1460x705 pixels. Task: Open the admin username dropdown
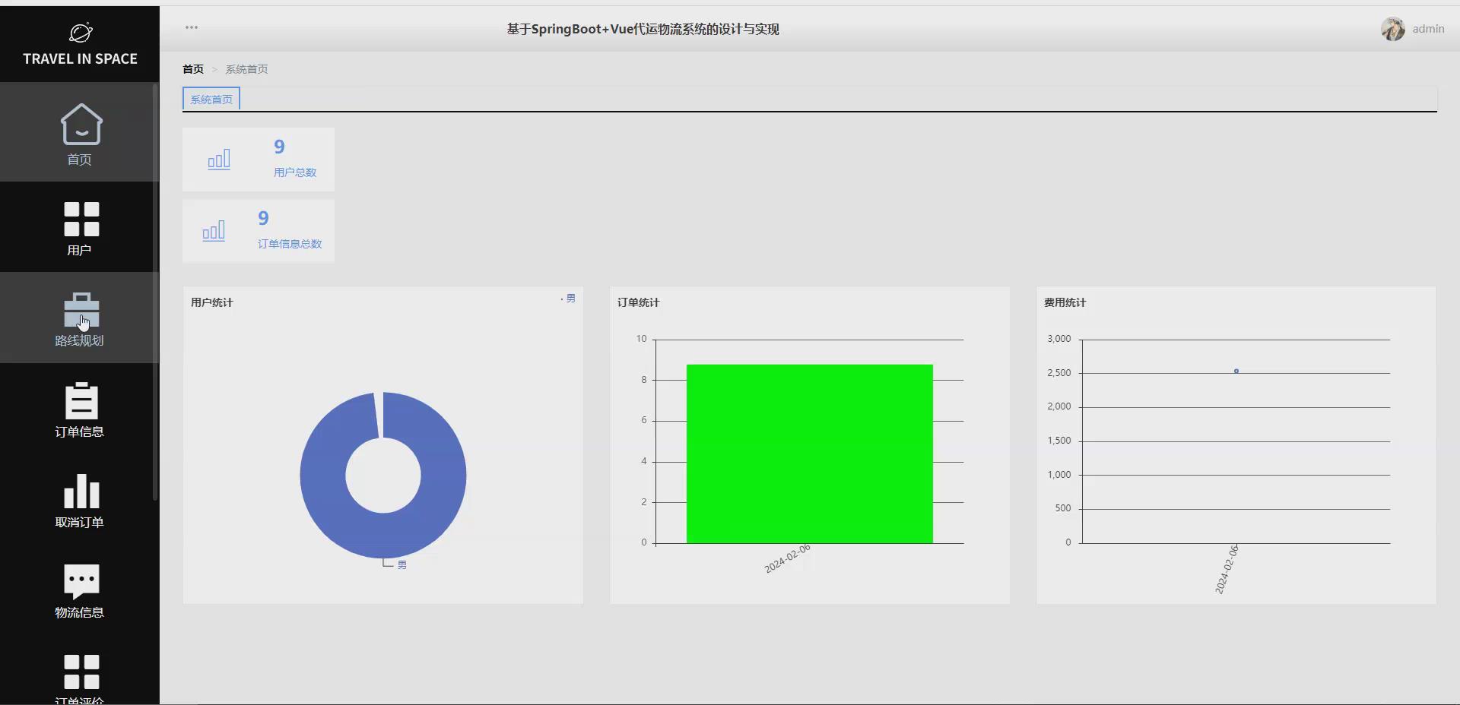tap(1428, 29)
